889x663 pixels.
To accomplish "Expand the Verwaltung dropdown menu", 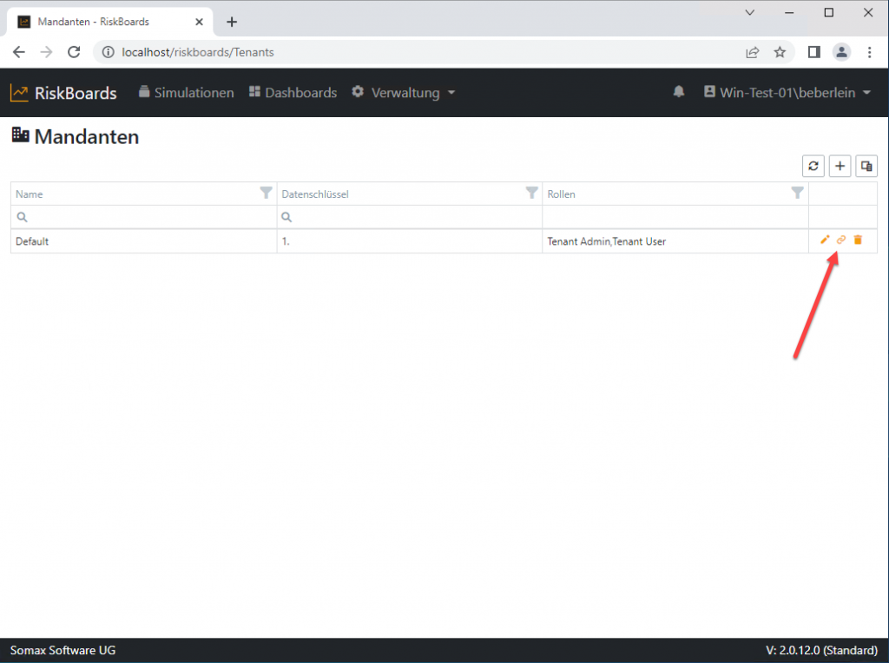I will (404, 93).
